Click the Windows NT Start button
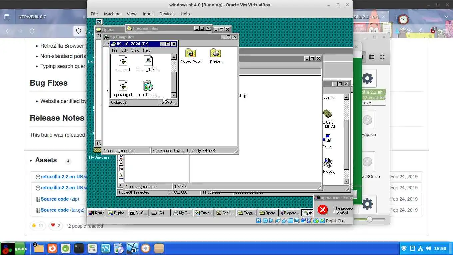 [96, 213]
